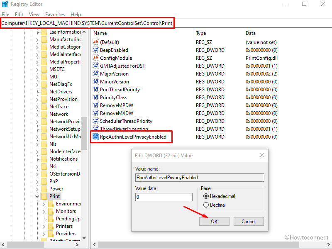Click the PortThreadPriority DWORD icon
332x249 pixels.
96,89
